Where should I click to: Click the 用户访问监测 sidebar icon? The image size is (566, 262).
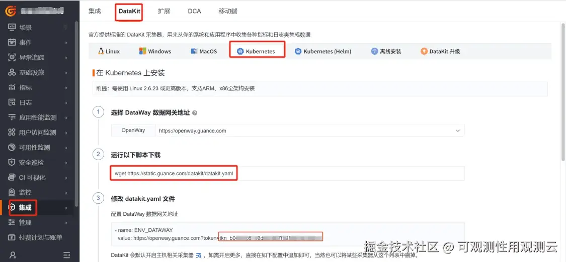(x=12, y=133)
